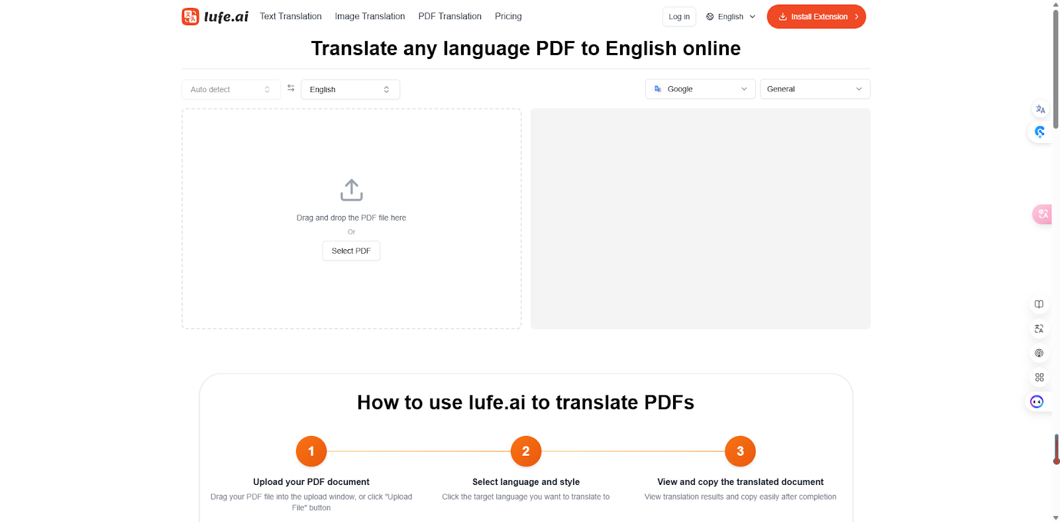
Task: Click the "Upload your PDF document" step title
Action: (x=311, y=482)
